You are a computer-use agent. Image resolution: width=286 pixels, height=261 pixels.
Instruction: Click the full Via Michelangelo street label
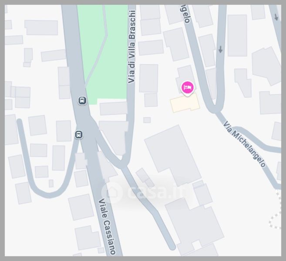point(244,144)
